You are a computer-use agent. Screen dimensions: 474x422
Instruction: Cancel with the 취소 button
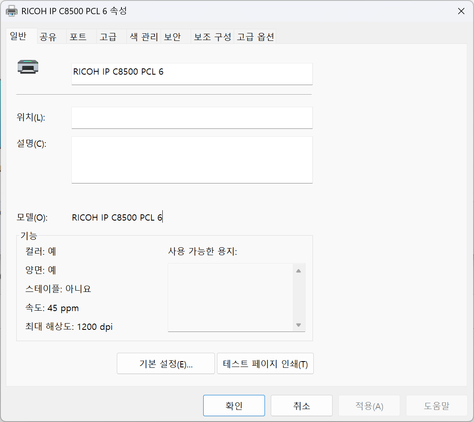(301, 405)
